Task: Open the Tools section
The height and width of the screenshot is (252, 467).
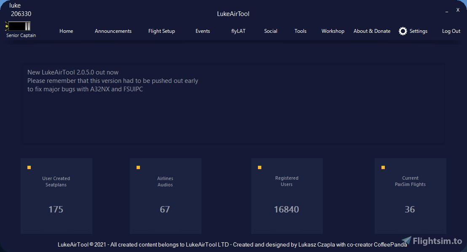Action: pos(301,31)
